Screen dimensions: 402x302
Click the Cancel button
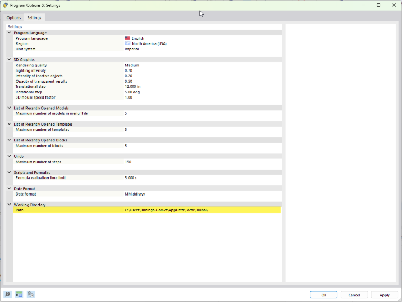click(354, 295)
